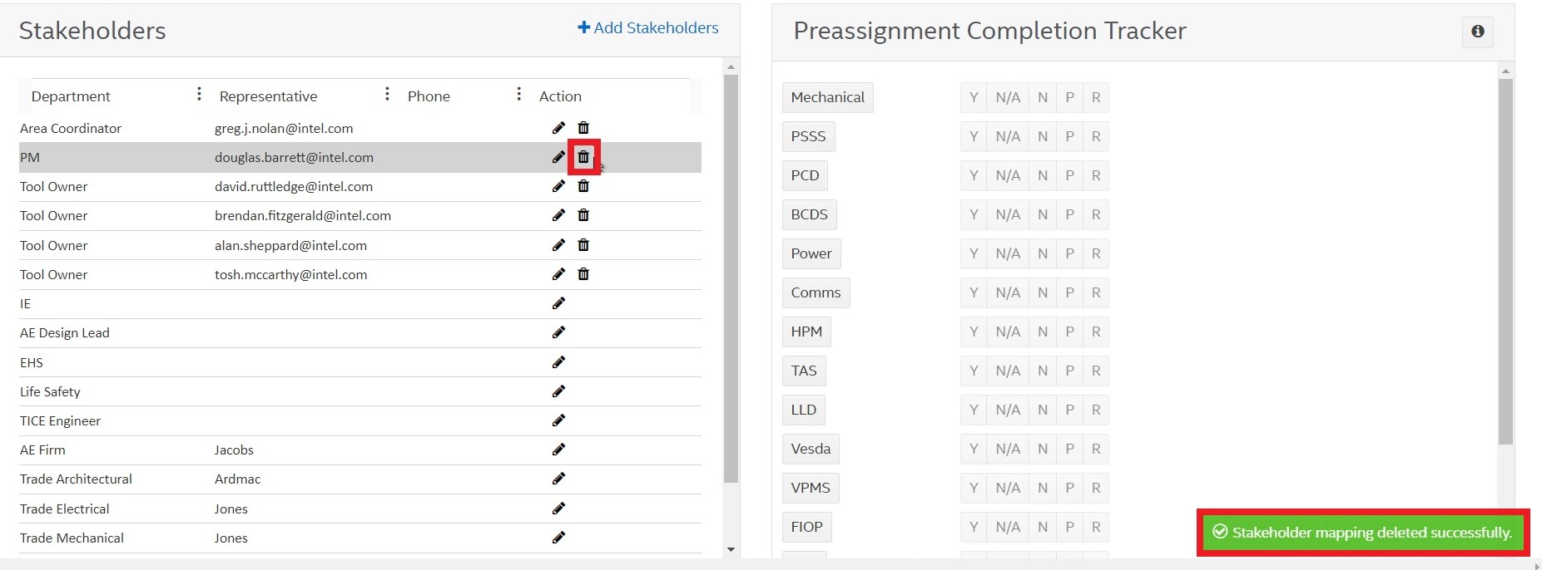1542x570 pixels.
Task: Set Power status to N
Action: 1042,253
